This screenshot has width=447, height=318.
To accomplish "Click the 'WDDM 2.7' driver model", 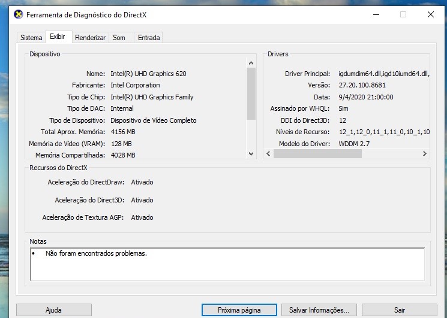I will pyautogui.click(x=354, y=144).
